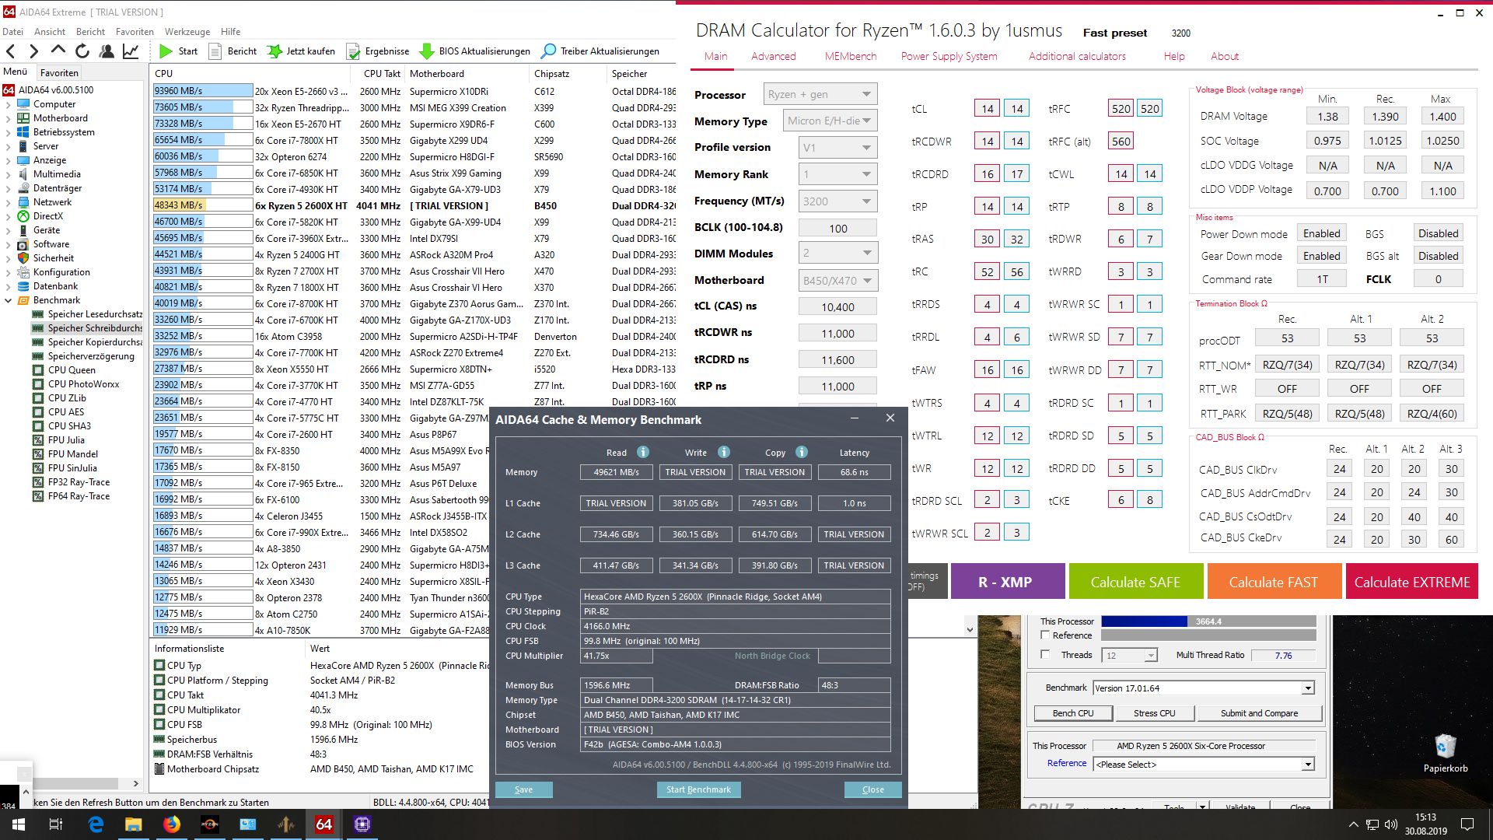Open Firefox from the taskbar

172,824
